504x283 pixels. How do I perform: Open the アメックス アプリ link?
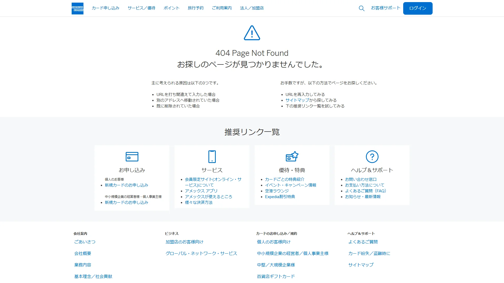(x=201, y=191)
